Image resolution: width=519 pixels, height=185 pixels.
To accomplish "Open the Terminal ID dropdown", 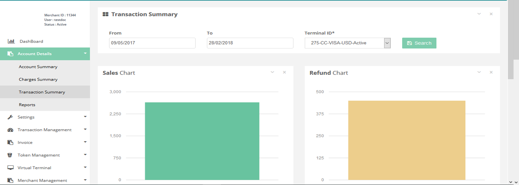I will (387, 43).
